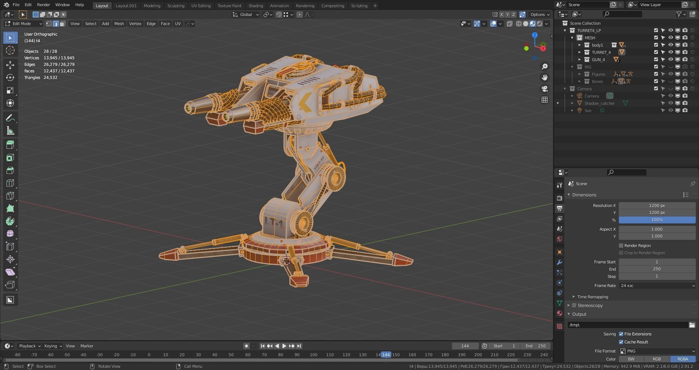Enable the Stereoscopy checkbox
Viewport: 699px width, 370px height.
(x=574, y=306)
